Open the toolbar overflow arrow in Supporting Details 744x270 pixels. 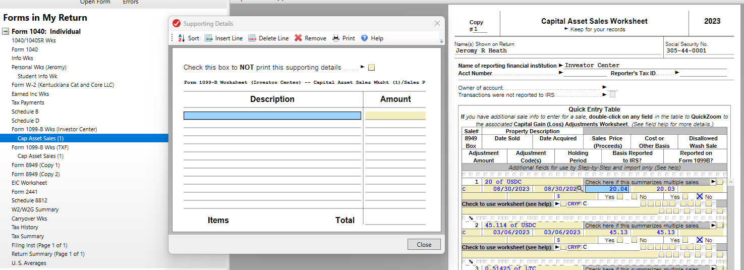[442, 41]
